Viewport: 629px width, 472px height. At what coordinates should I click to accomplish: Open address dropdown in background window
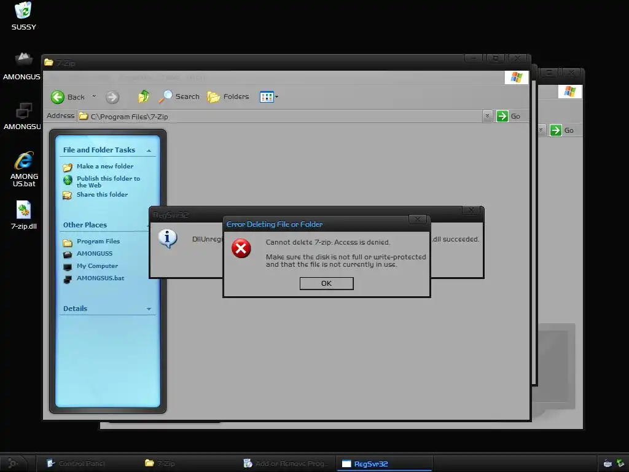point(541,130)
